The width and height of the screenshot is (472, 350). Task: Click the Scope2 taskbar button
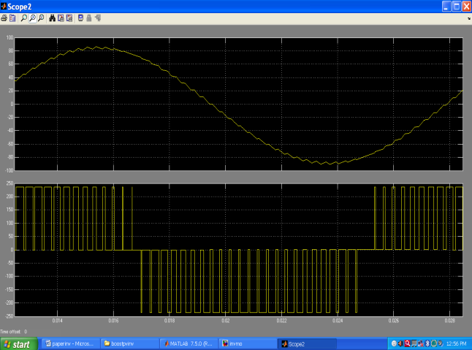point(305,343)
